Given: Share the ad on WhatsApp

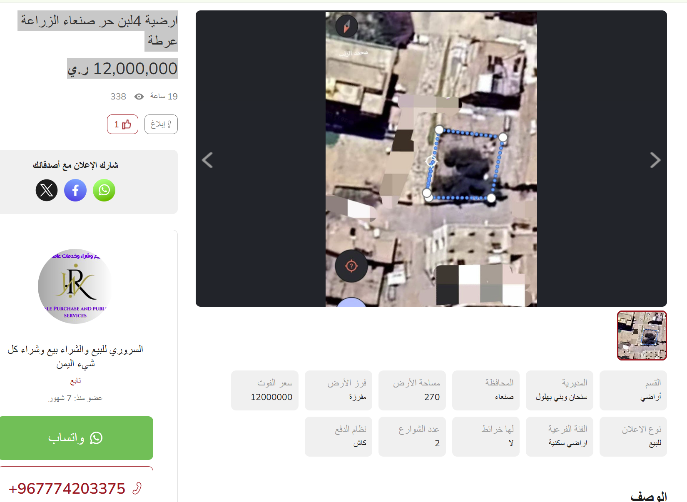Looking at the screenshot, I should pos(104,190).
